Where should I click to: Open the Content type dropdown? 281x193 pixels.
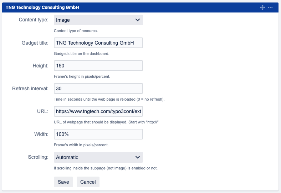click(x=98, y=20)
